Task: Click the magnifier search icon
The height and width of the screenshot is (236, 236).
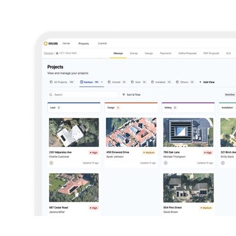Action: [x=51, y=94]
